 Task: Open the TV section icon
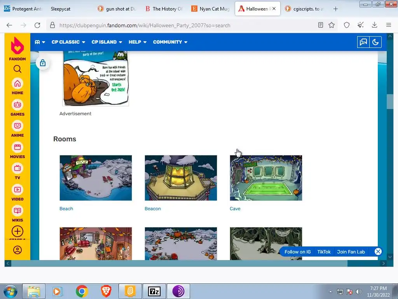pyautogui.click(x=17, y=168)
